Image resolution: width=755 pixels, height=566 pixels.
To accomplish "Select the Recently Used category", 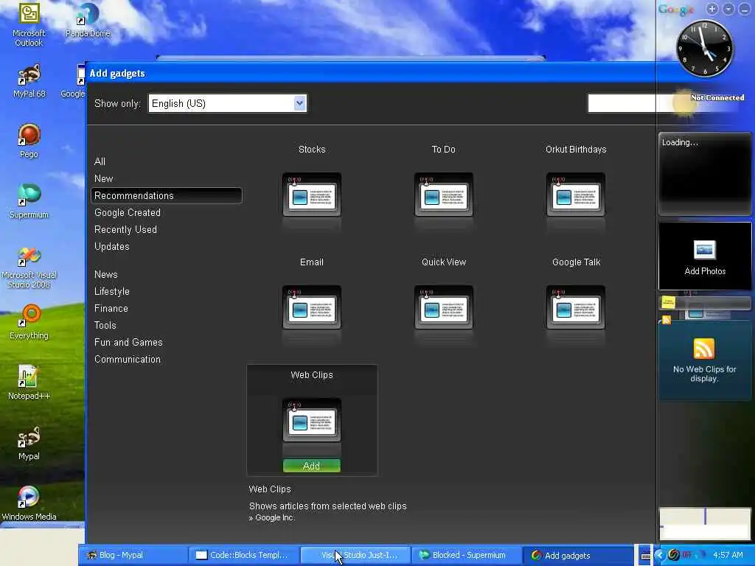I will coord(125,230).
